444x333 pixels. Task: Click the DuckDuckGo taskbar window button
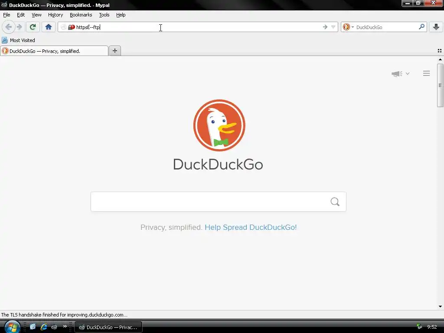coord(108,327)
